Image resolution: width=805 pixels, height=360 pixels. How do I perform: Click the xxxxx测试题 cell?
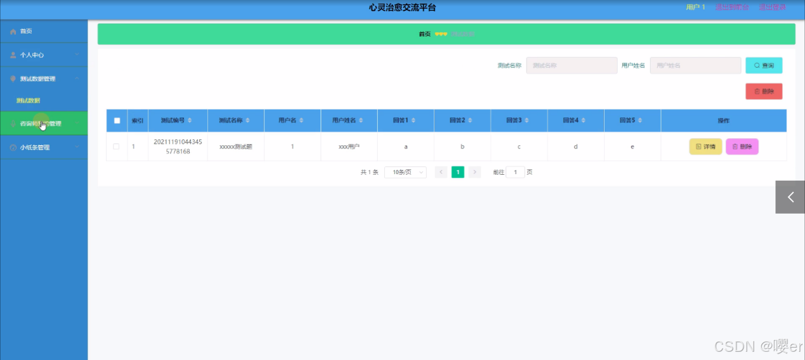(236, 146)
